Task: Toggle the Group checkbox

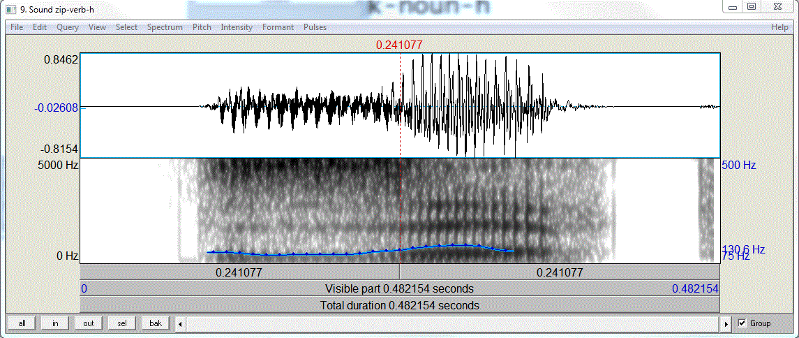Action: (x=742, y=323)
